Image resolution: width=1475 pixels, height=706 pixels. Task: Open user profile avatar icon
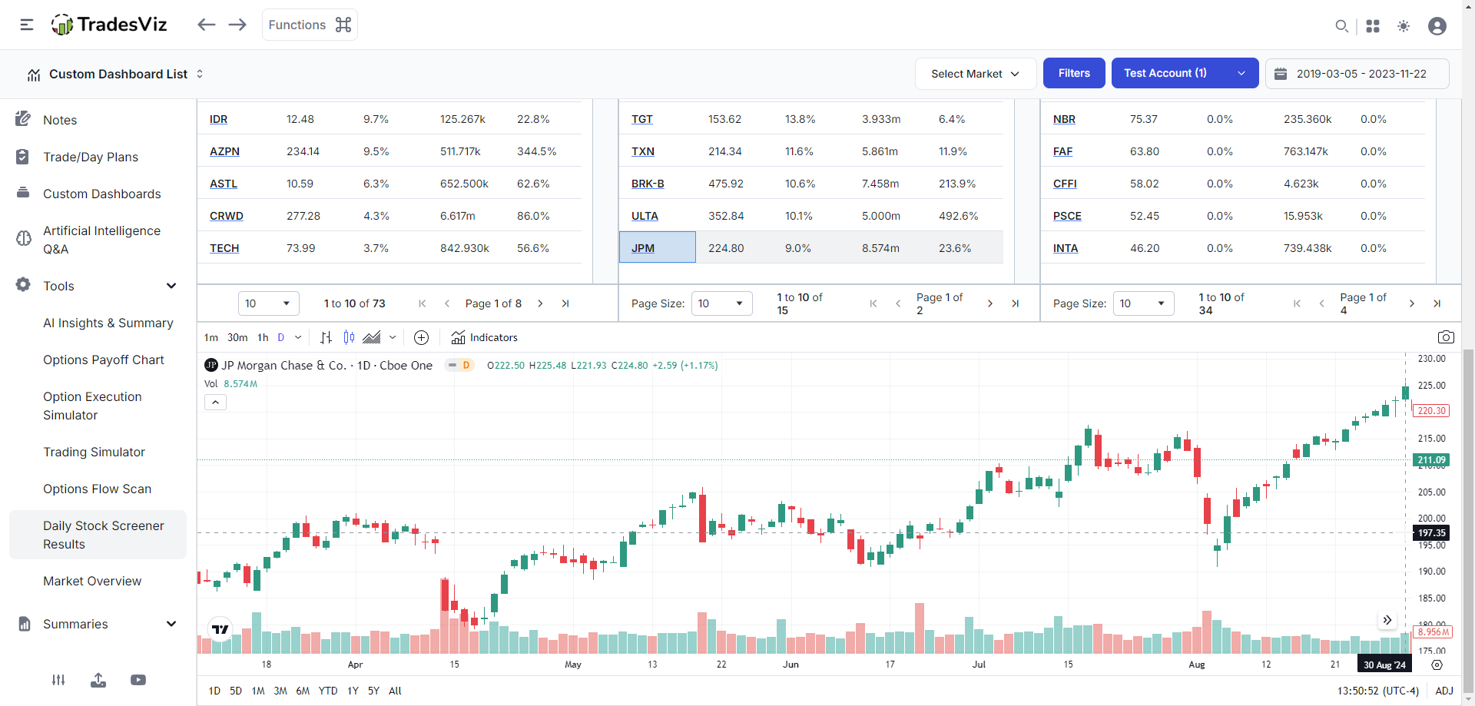click(1437, 26)
